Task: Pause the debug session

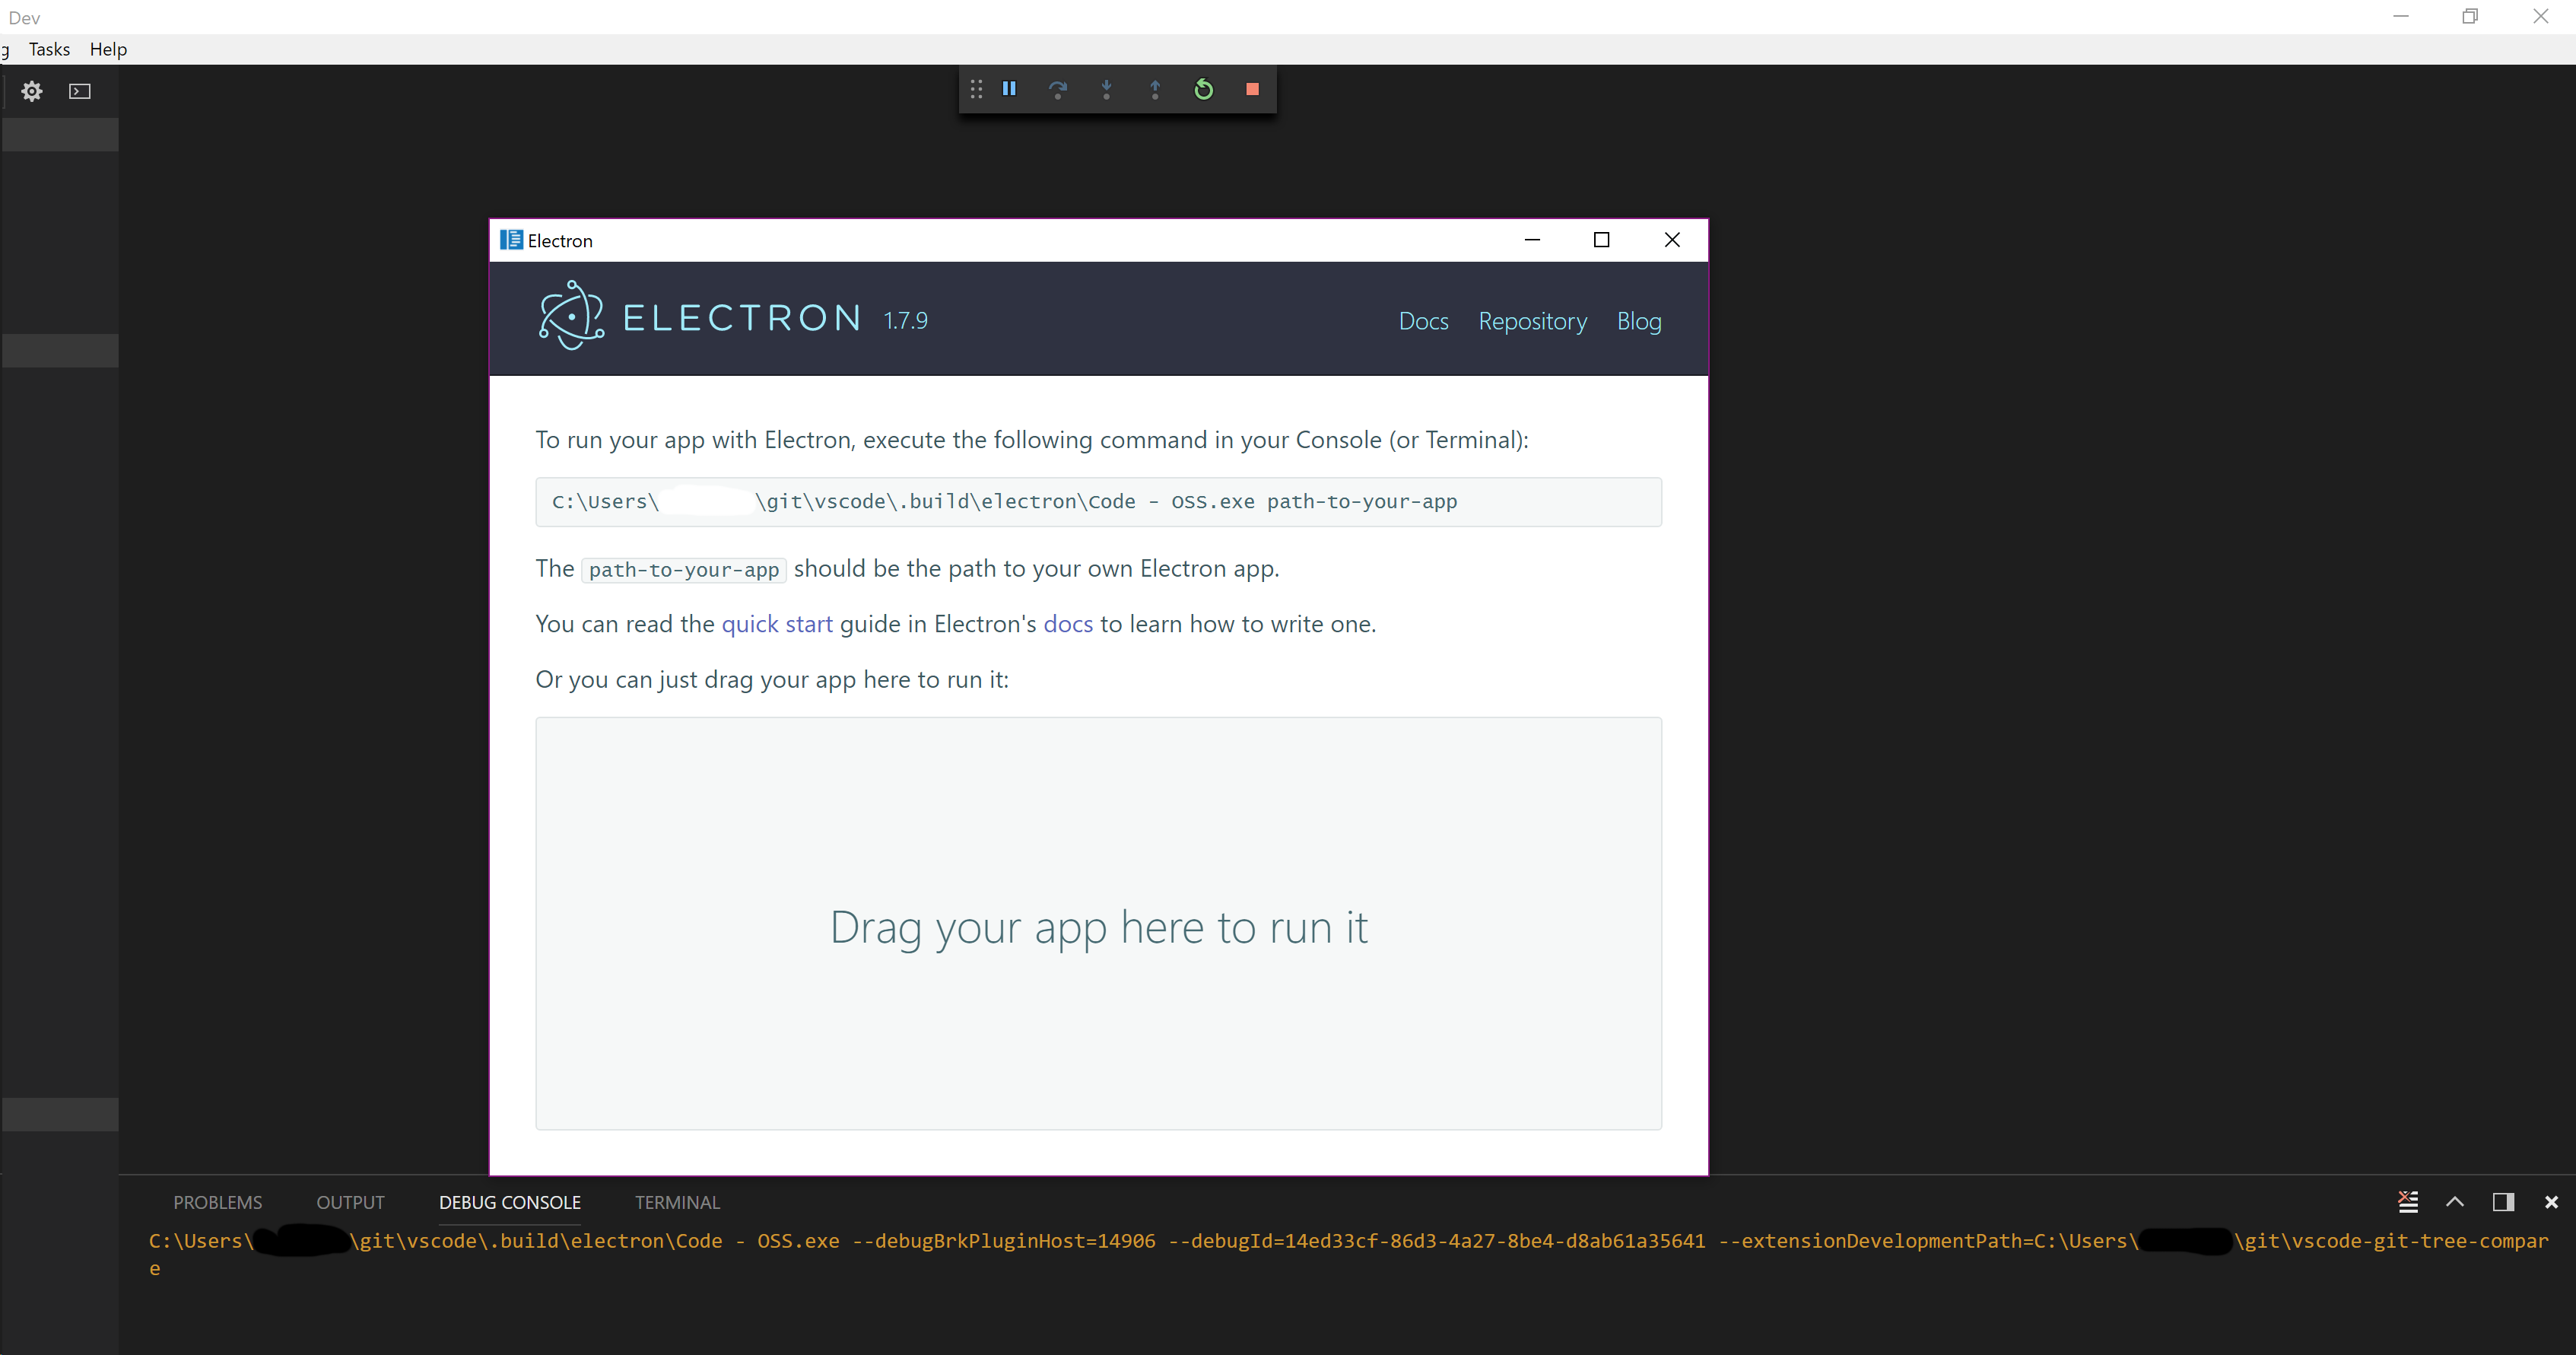Action: tap(1009, 89)
